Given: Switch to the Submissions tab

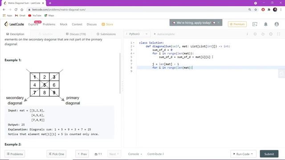Looking at the screenshot, I should (x=106, y=34).
